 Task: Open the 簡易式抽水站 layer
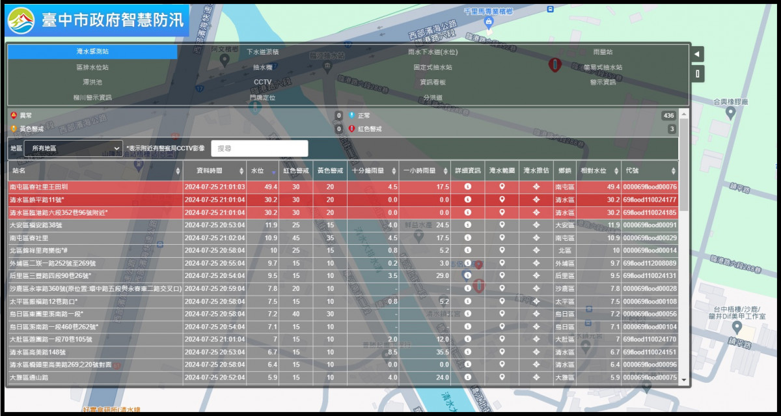[x=603, y=67]
